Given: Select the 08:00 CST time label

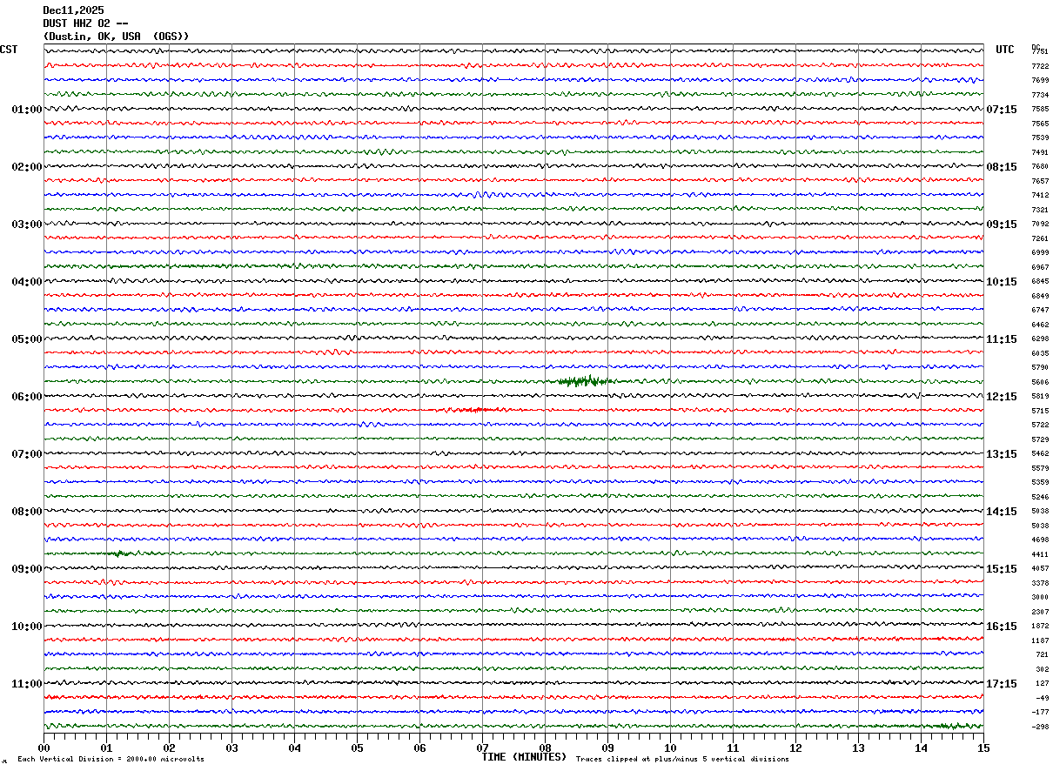Looking at the screenshot, I should click(27, 512).
